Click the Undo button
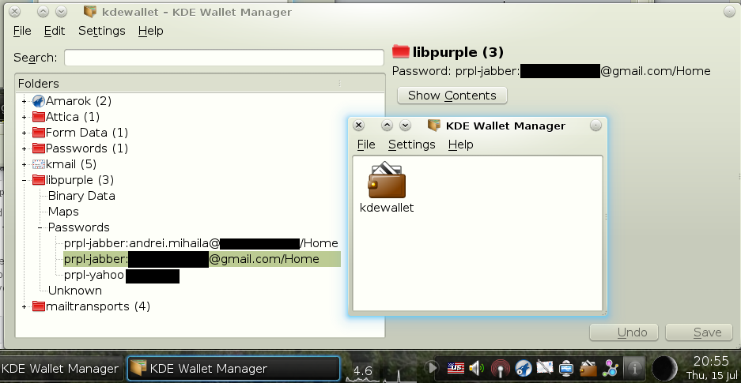Image resolution: width=741 pixels, height=383 pixels. pos(624,332)
